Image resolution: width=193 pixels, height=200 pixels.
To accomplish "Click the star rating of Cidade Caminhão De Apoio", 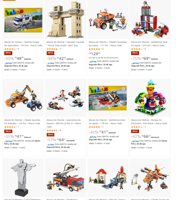I will (94, 49).
